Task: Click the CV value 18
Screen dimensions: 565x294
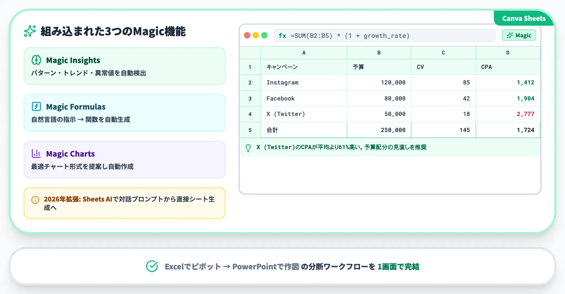Action: 443,114
